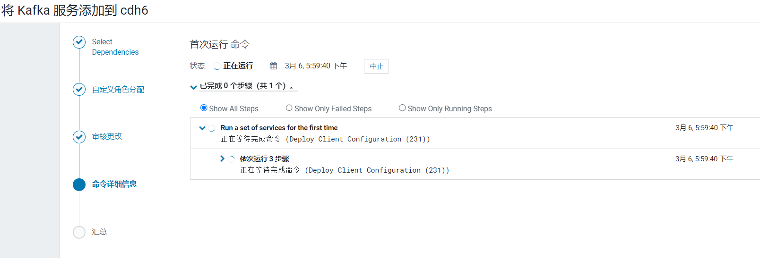Click the 中止 abort button
The width and height of the screenshot is (760, 258).
376,67
